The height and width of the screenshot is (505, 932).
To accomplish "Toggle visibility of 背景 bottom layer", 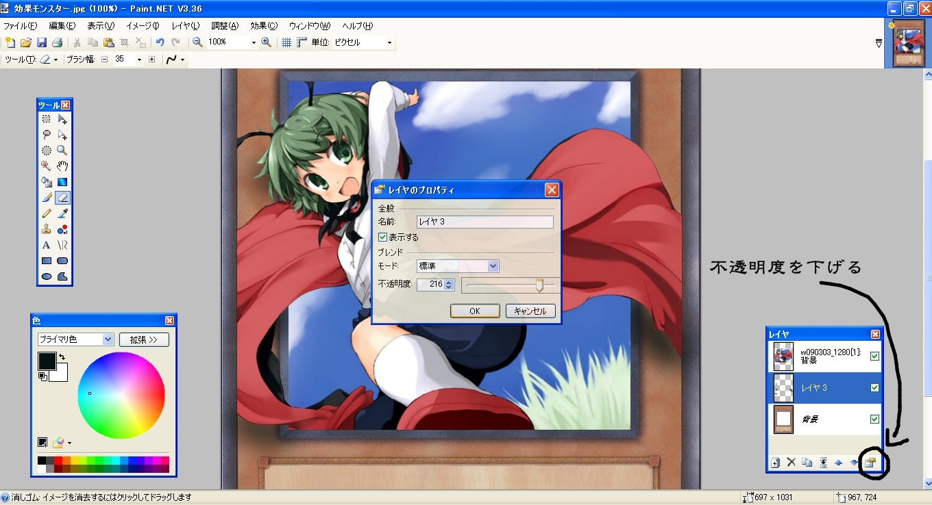I will pos(874,419).
